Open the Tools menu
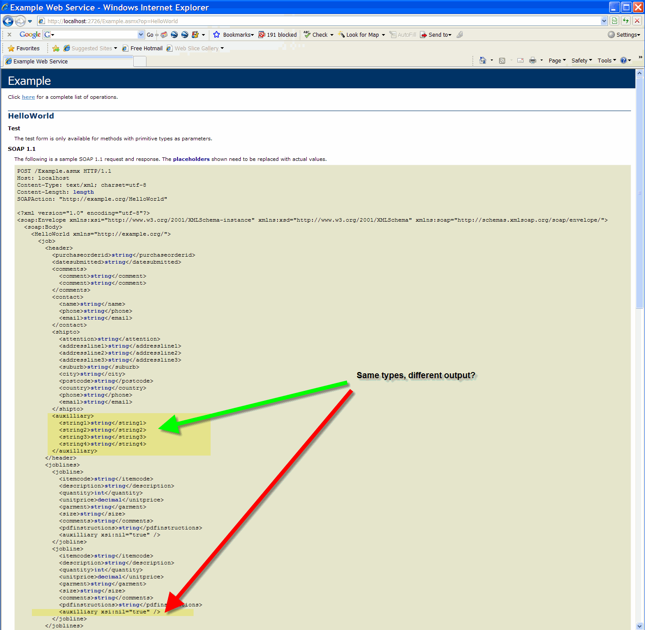Screen dimensions: 645x630 point(607,61)
